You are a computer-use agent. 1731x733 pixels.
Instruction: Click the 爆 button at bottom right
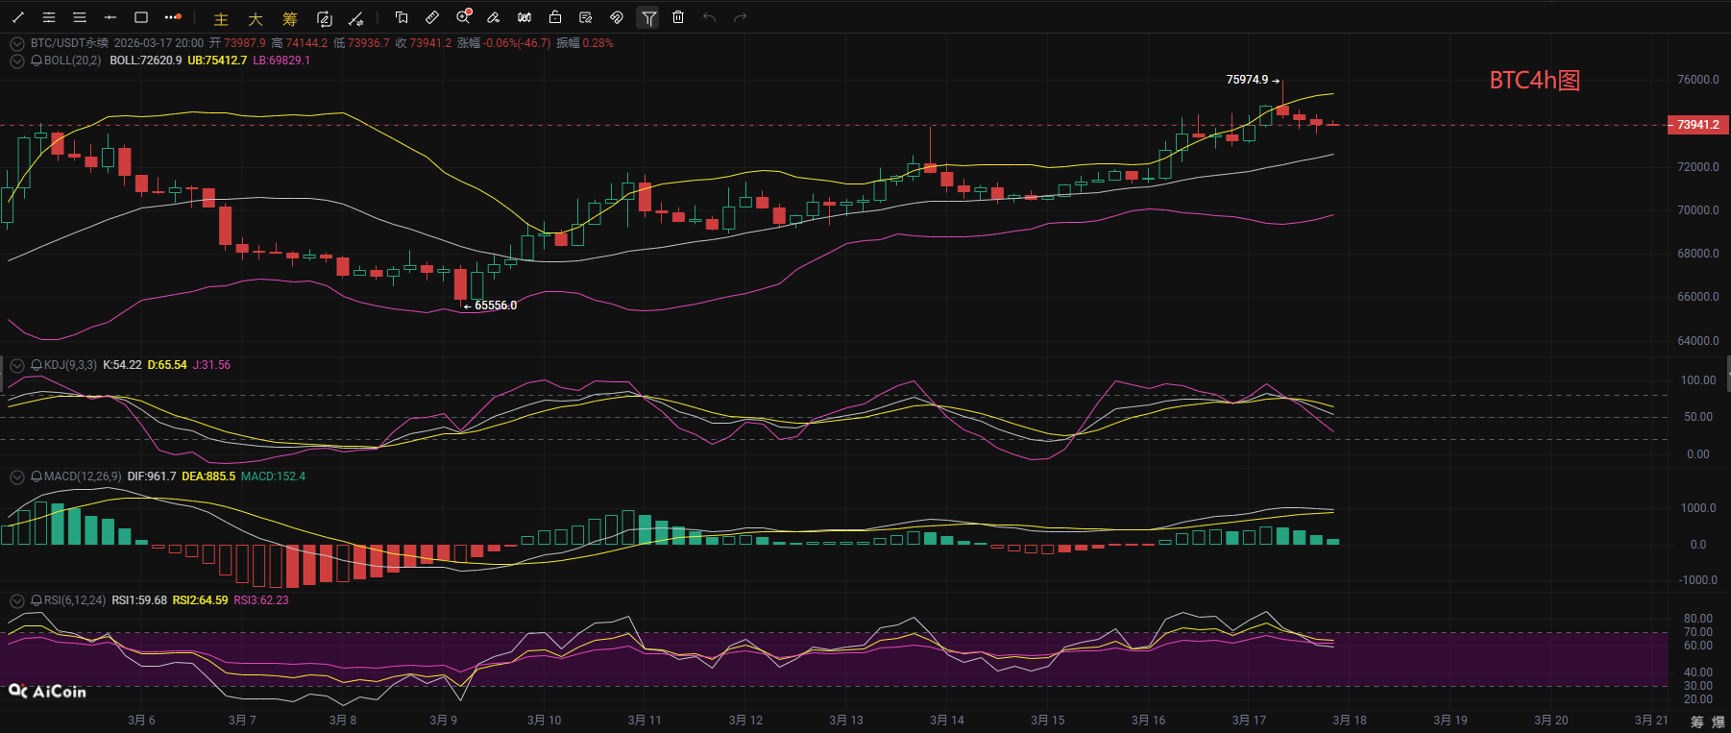[x=1718, y=721]
